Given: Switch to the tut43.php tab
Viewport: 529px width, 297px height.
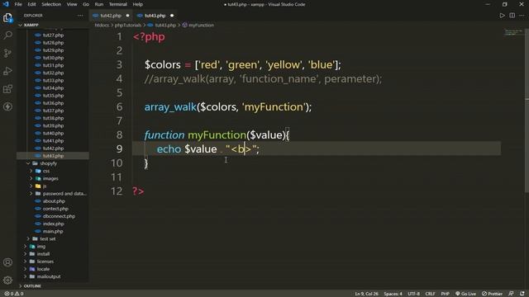Looking at the screenshot, I should pos(155,16).
